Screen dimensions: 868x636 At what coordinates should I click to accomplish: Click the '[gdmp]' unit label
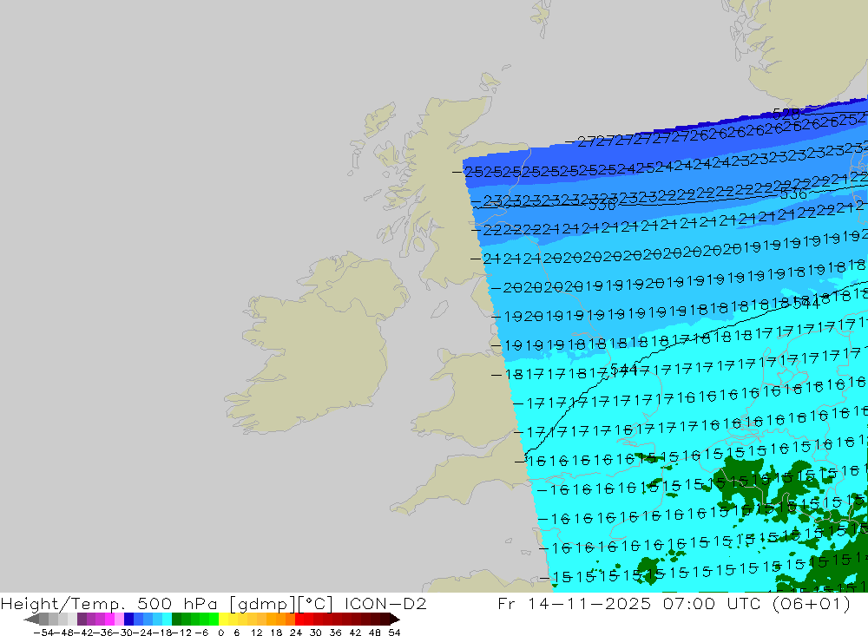pyautogui.click(x=262, y=603)
